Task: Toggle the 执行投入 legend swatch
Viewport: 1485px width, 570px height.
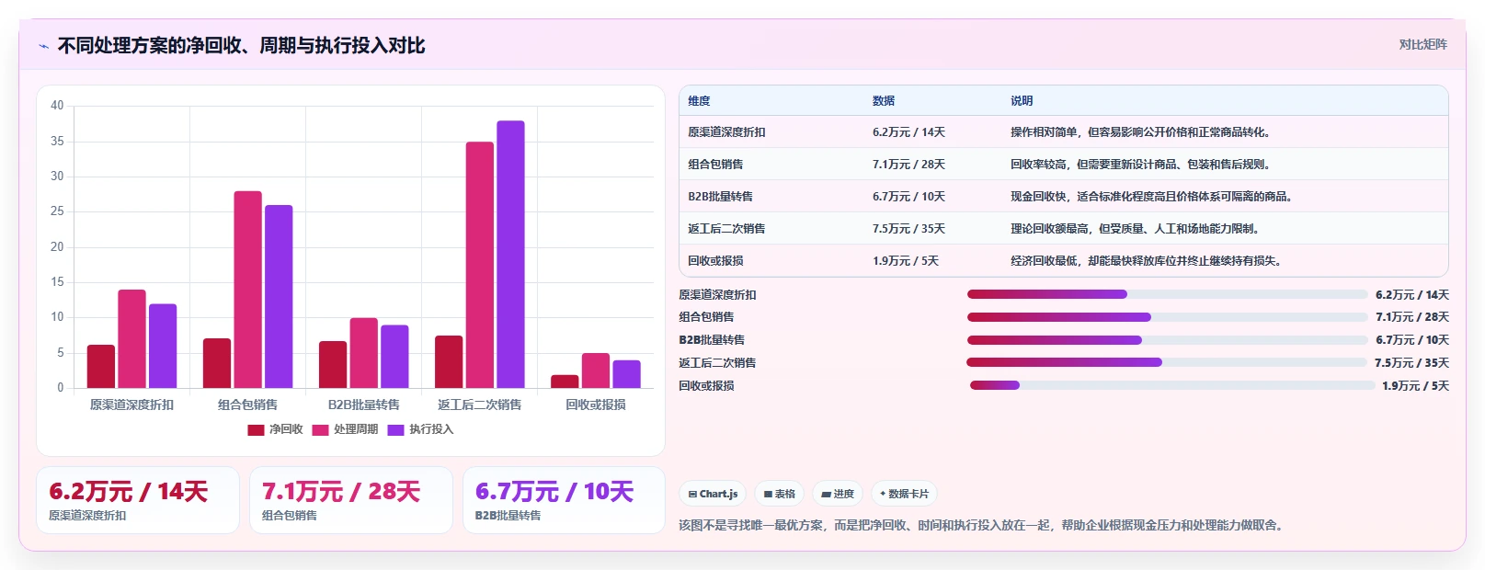Action: 395,429
